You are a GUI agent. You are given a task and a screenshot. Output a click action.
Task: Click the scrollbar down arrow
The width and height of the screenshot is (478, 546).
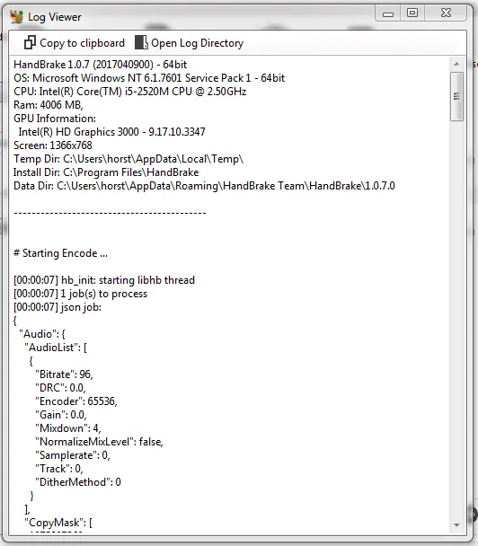[x=456, y=524]
